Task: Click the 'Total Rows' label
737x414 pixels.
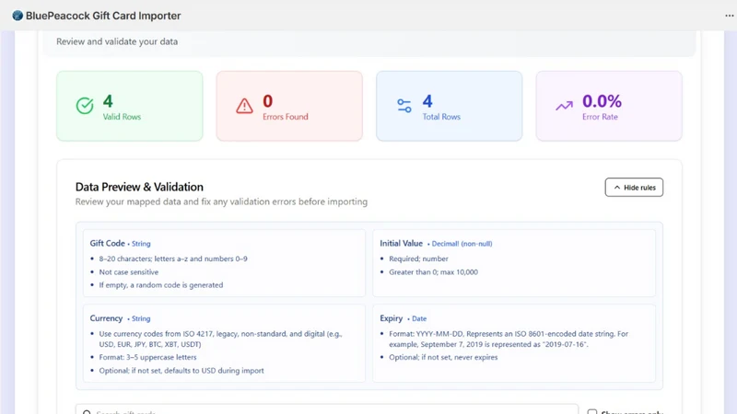Action: (x=441, y=117)
